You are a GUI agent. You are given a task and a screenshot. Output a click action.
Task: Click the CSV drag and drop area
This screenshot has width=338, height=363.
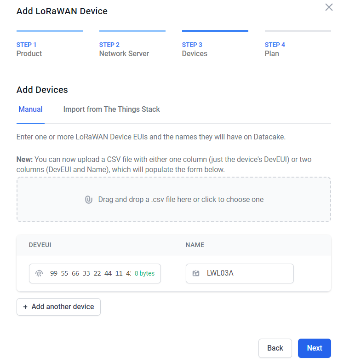(x=174, y=200)
